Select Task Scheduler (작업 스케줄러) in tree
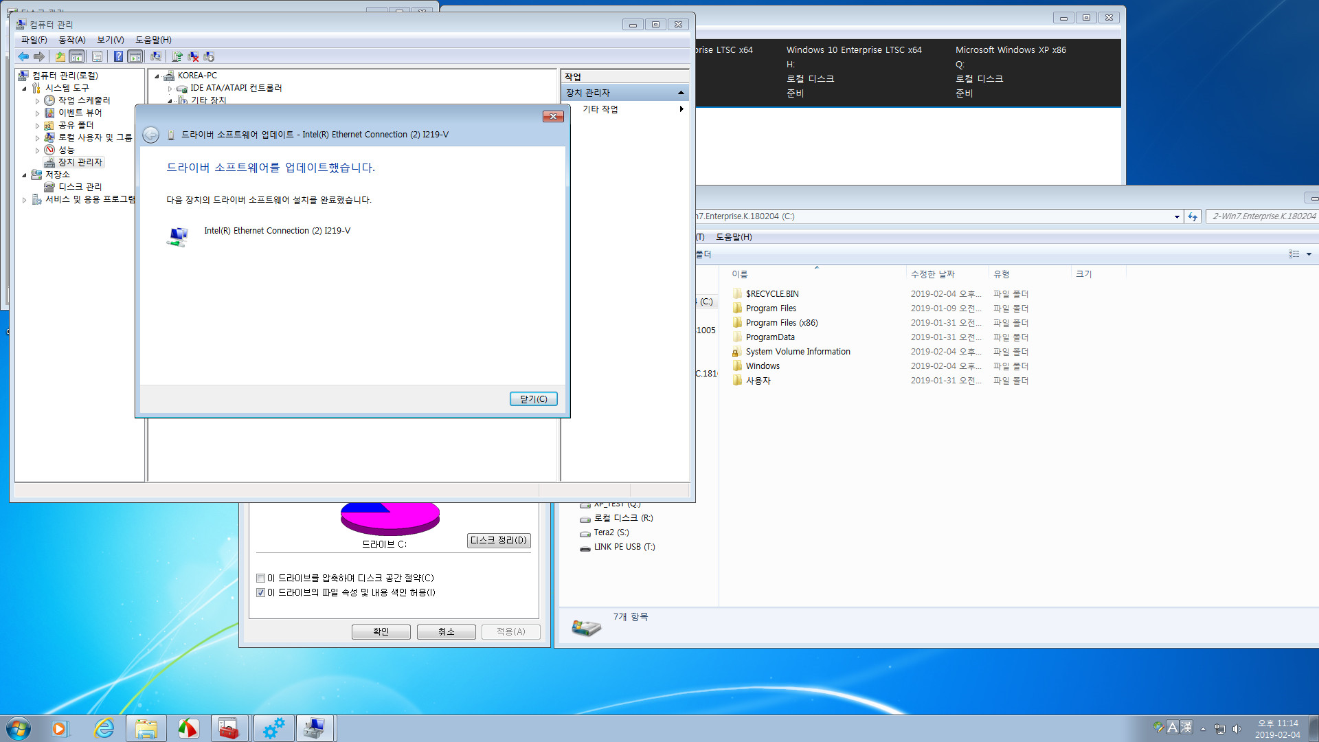Screen dimensions: 1319x742 tap(84, 100)
